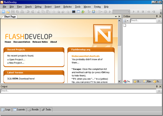Select the Layouts tab

[x=19, y=109]
